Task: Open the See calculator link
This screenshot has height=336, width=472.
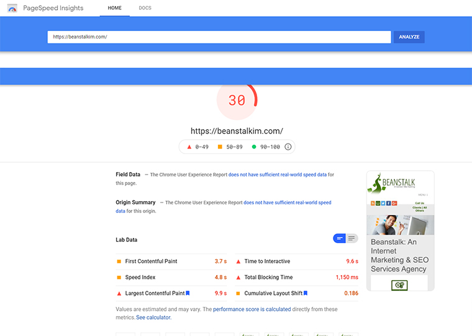Action: (154, 317)
